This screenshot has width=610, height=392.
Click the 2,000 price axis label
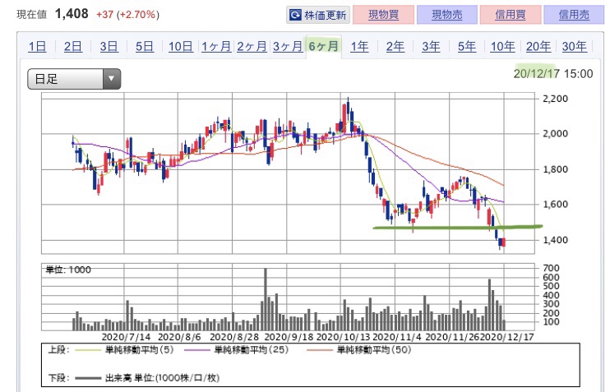555,134
